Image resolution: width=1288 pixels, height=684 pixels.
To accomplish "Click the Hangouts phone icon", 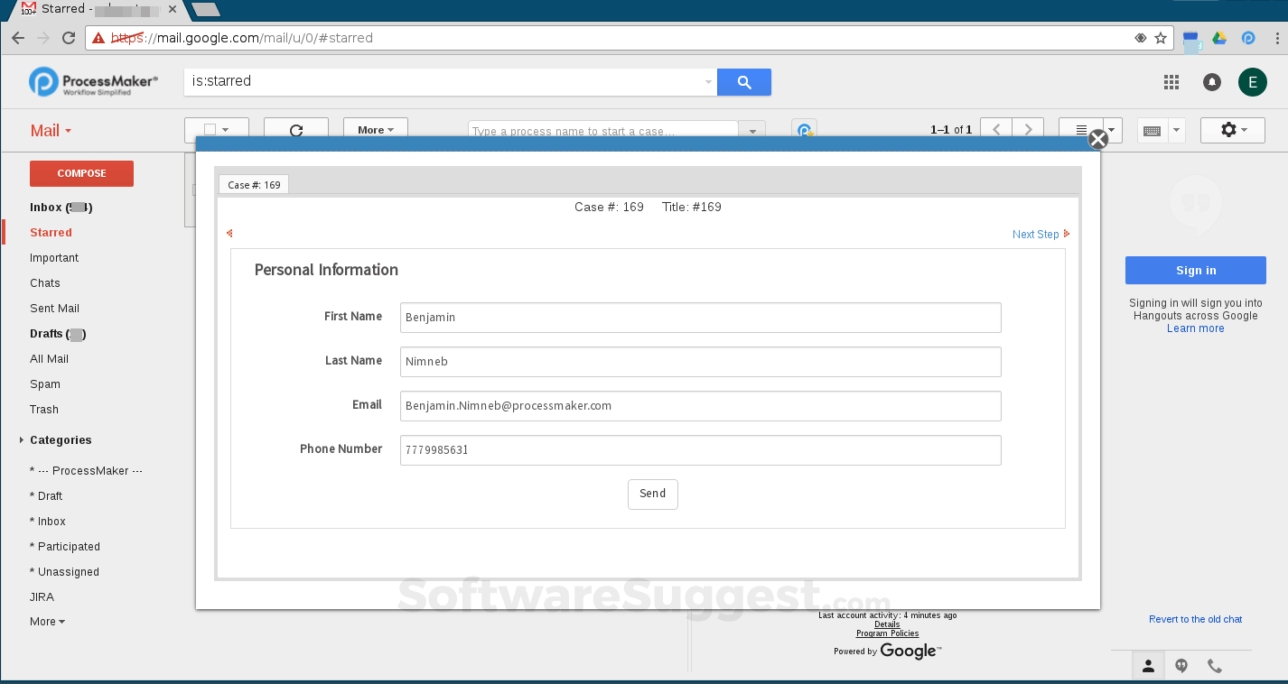I will (1214, 665).
